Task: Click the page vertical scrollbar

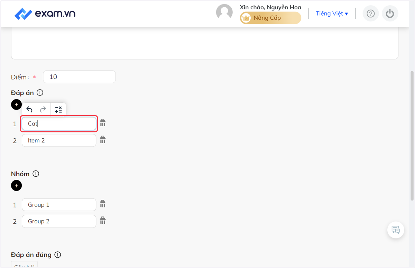Action: 412,136
